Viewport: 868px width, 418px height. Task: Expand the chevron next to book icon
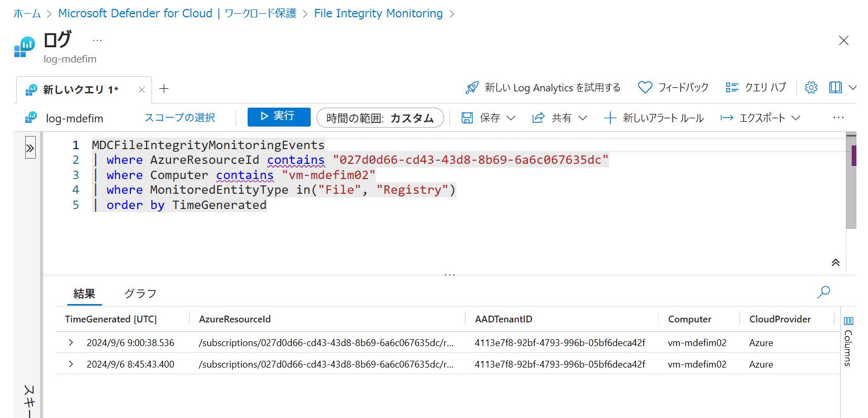click(x=853, y=87)
